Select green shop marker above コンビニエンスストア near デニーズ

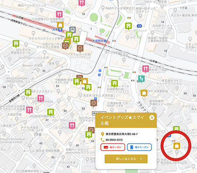tap(128, 26)
